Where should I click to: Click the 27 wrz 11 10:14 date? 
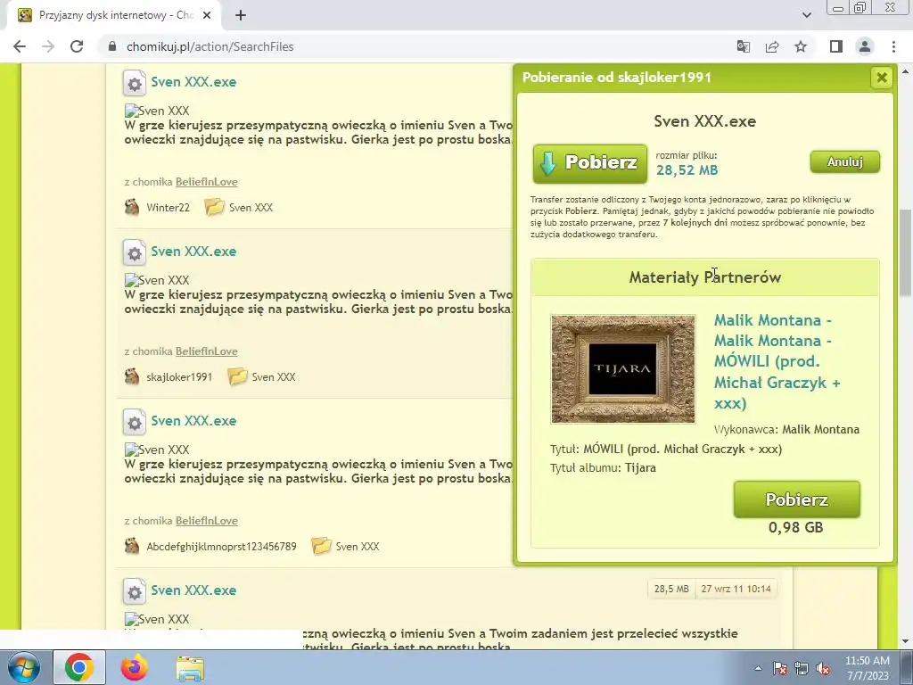pyautogui.click(x=736, y=589)
